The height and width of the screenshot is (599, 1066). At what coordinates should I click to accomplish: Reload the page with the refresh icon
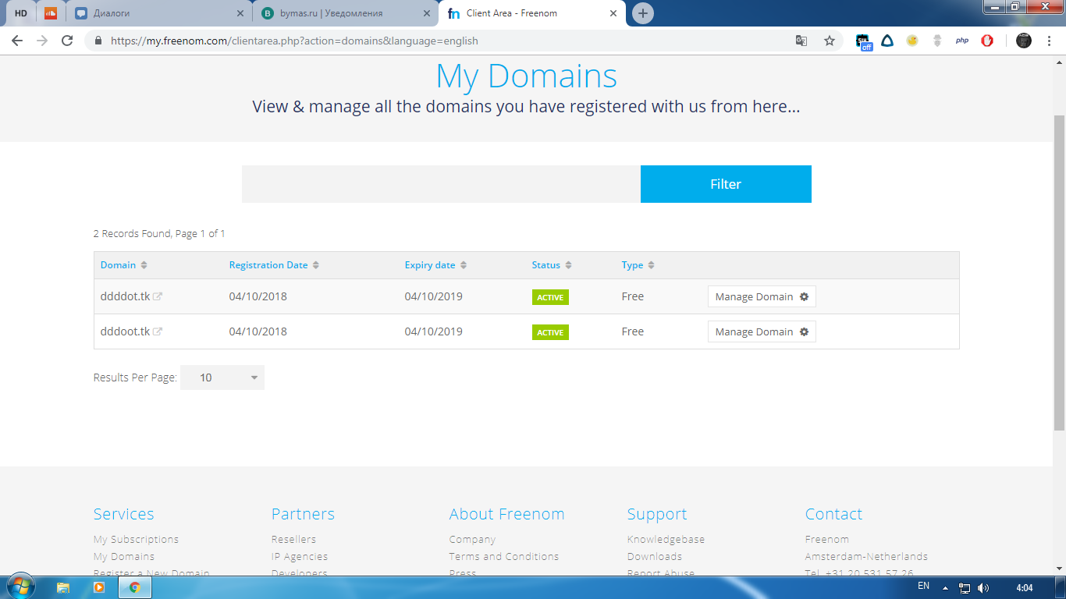67,41
